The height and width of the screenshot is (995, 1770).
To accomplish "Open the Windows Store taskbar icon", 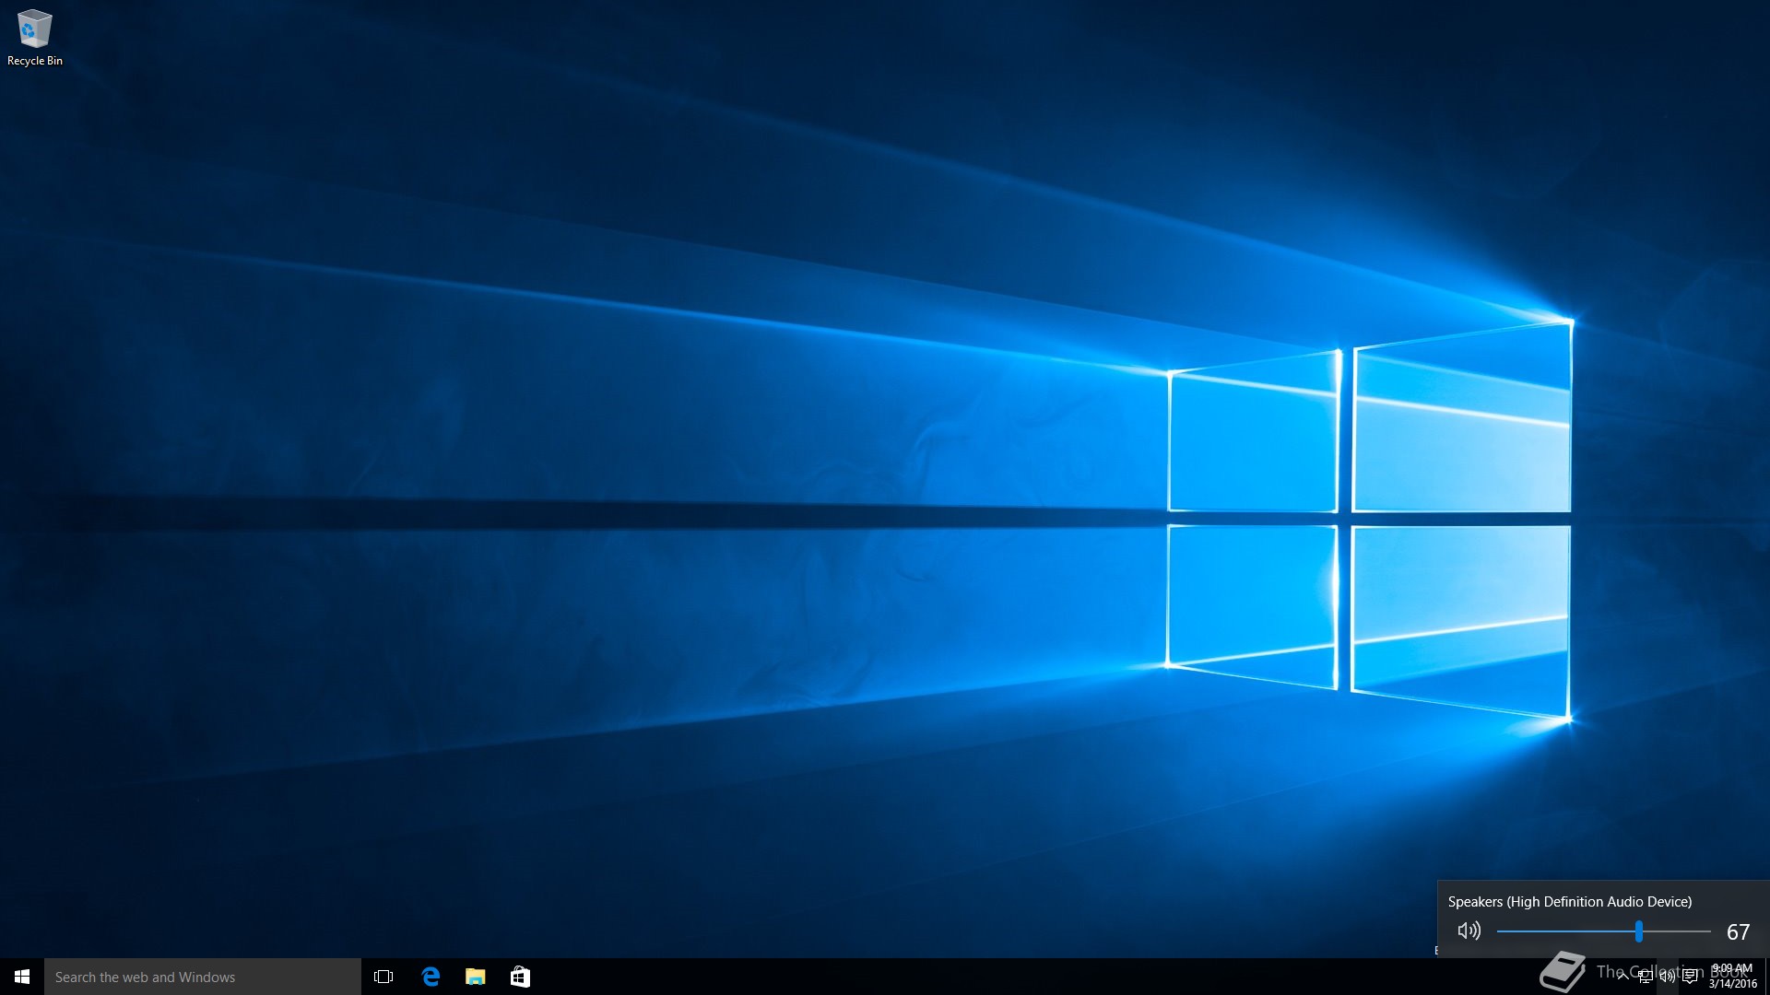I will pyautogui.click(x=520, y=977).
